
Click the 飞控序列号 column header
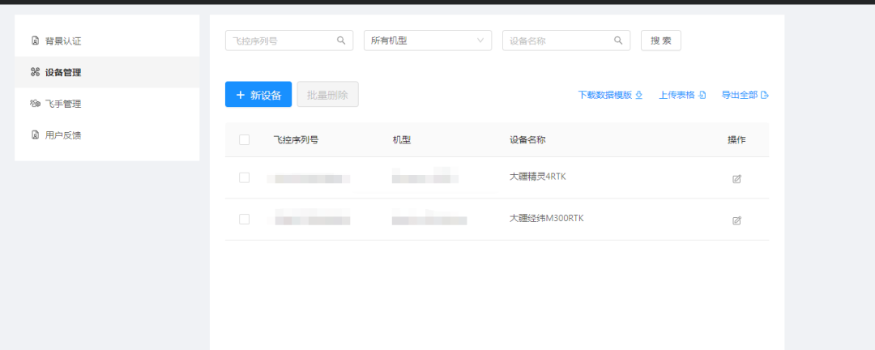(296, 139)
